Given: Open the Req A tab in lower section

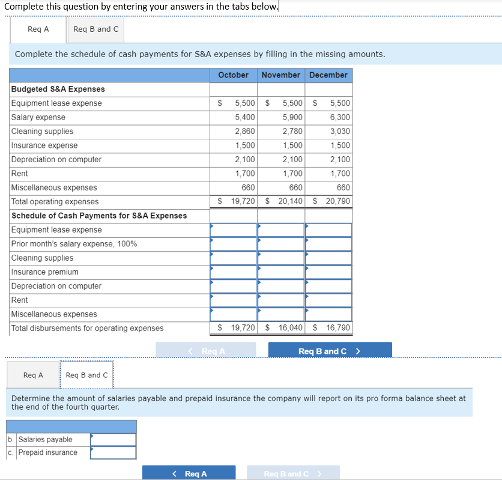Looking at the screenshot, I should click(x=32, y=374).
